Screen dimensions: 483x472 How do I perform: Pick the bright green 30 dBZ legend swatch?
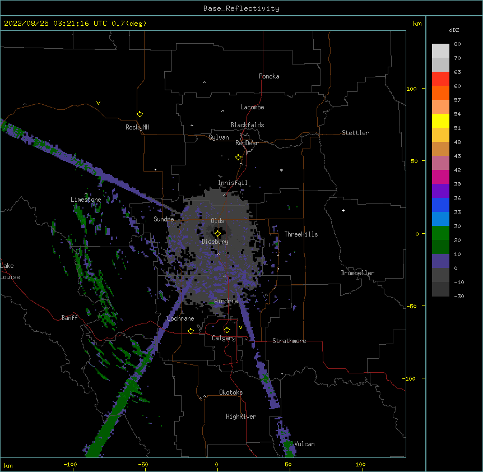pos(440,233)
